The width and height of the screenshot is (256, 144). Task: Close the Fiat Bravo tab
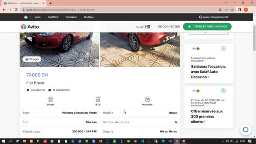point(44,3)
